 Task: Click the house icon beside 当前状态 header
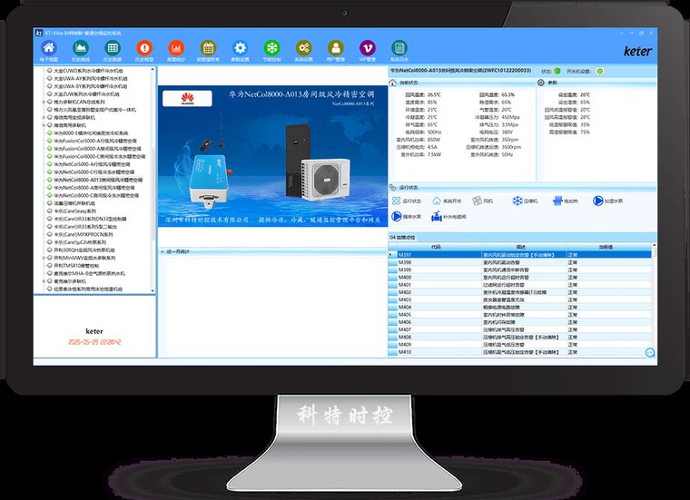tap(393, 83)
